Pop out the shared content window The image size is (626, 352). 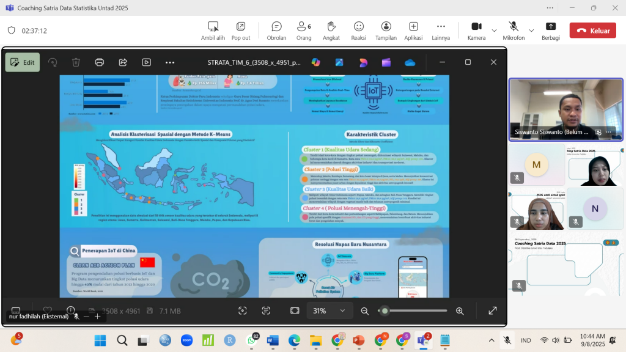click(241, 30)
